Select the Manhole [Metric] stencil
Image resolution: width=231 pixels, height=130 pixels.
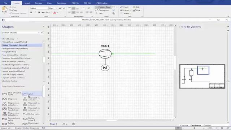click(10, 81)
